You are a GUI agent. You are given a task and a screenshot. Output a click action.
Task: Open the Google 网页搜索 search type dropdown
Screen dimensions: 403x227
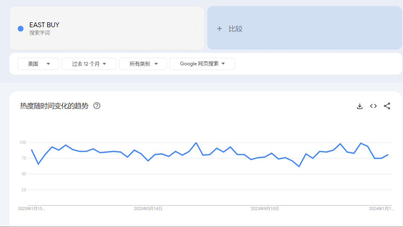click(202, 64)
